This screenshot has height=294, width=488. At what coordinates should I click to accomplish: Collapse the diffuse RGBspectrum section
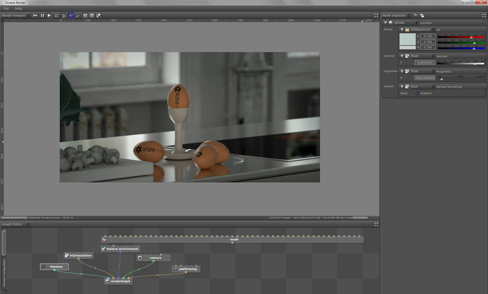click(x=402, y=30)
